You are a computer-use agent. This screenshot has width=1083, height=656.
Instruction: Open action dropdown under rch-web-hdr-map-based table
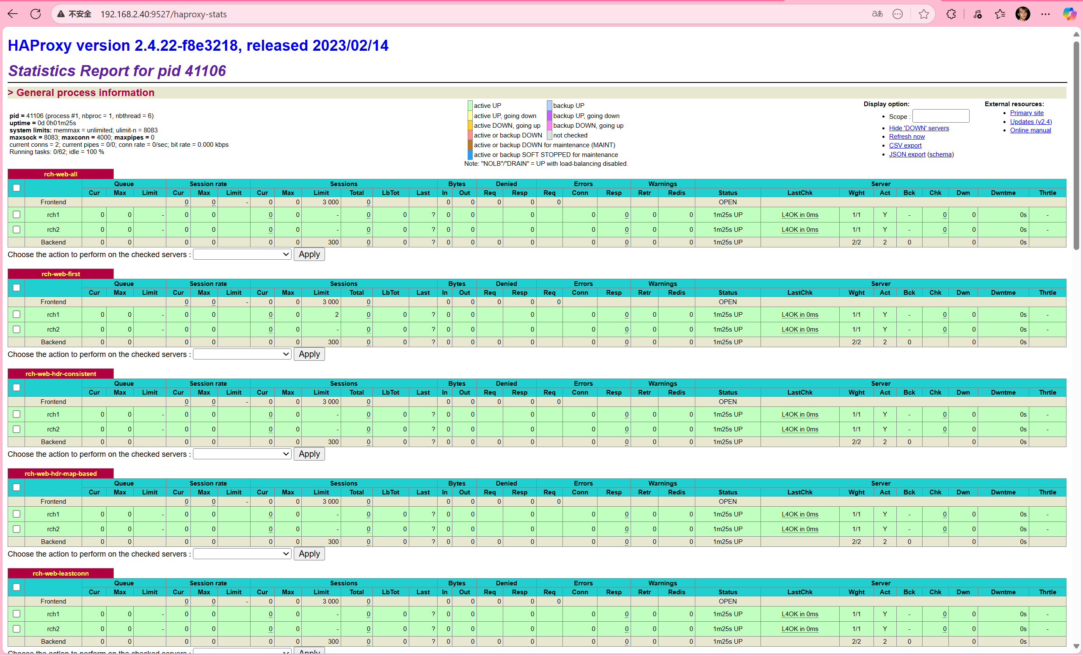click(x=242, y=554)
